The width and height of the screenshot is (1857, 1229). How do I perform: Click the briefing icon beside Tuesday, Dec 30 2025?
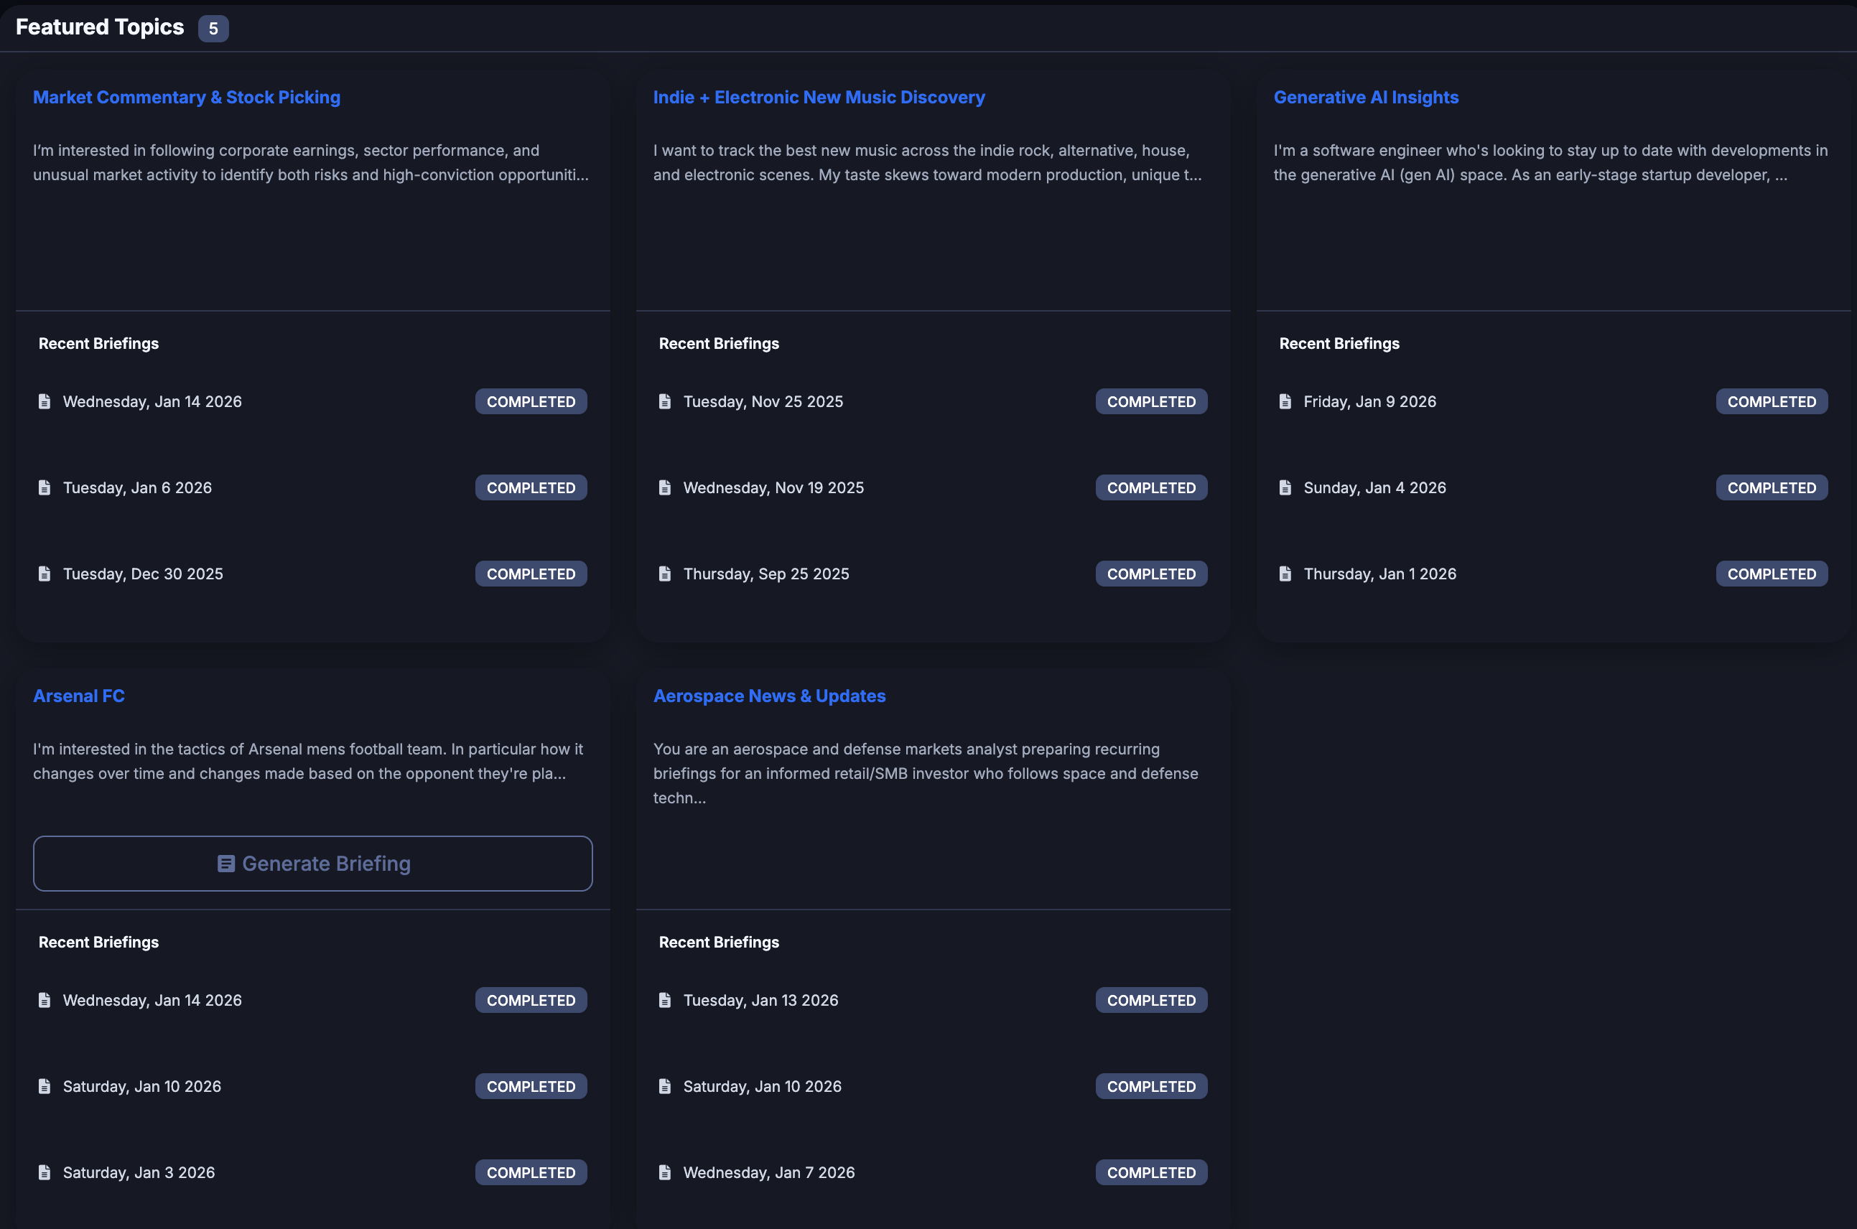click(45, 573)
